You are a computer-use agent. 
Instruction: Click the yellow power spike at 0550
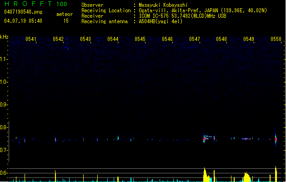click(x=276, y=174)
